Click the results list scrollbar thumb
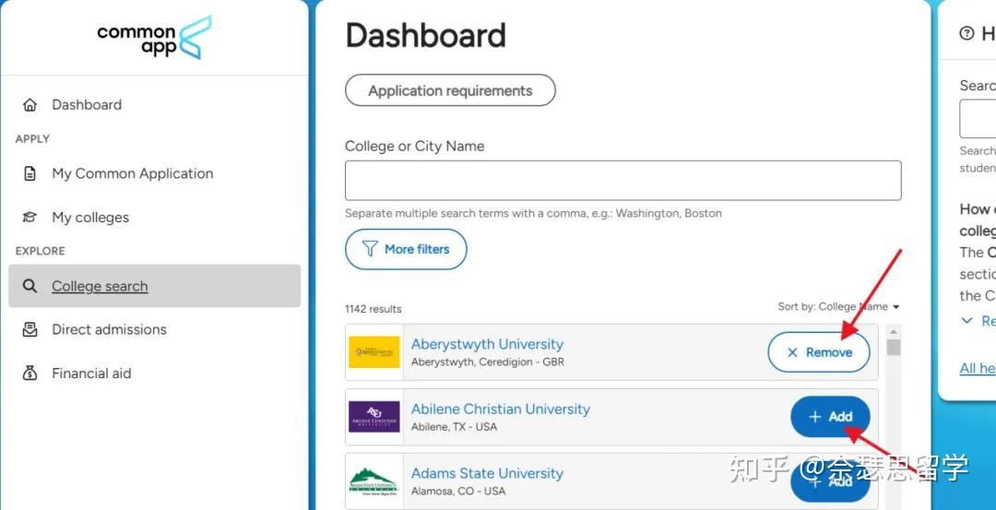 pos(894,348)
